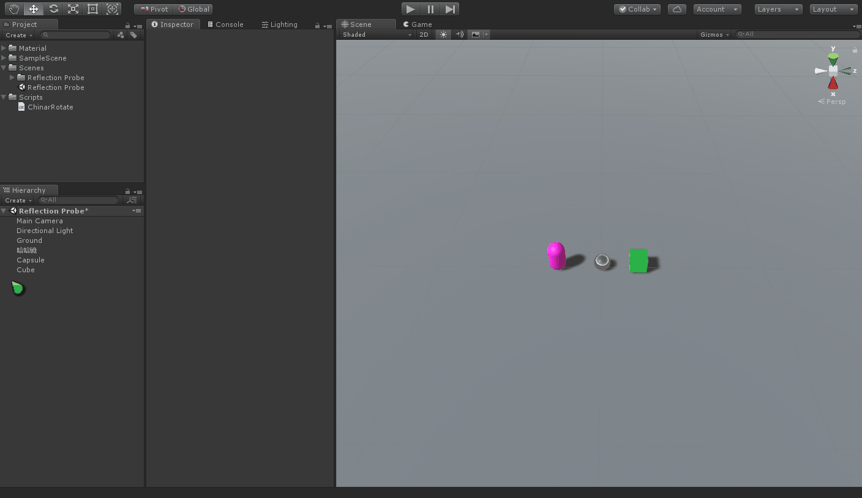Open the scene effects dropdown arrow
The width and height of the screenshot is (862, 498).
[486, 35]
